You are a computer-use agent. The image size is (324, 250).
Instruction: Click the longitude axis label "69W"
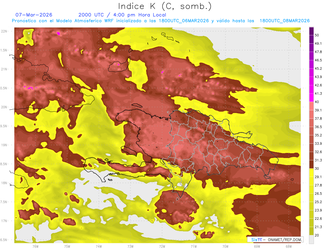257,246
